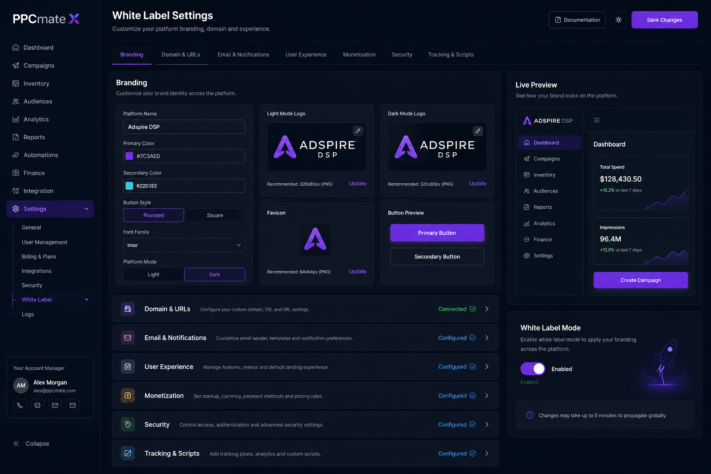Viewport: 711px width, 474px height.
Task: Select the Rounded button style
Action: tap(154, 215)
